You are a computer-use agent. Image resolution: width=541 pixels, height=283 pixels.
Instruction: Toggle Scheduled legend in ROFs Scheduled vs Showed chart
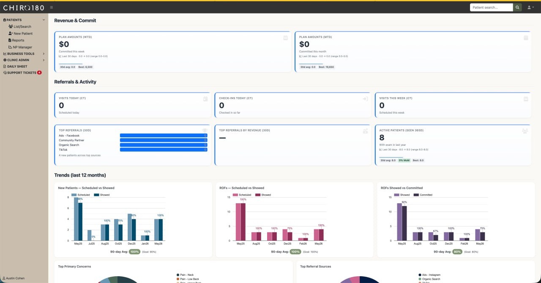pyautogui.click(x=242, y=195)
